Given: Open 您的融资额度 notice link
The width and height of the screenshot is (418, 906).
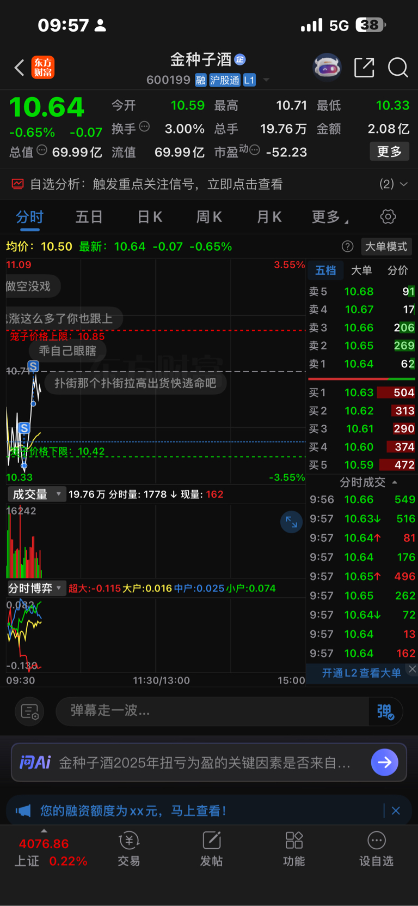Looking at the screenshot, I should click(x=133, y=811).
